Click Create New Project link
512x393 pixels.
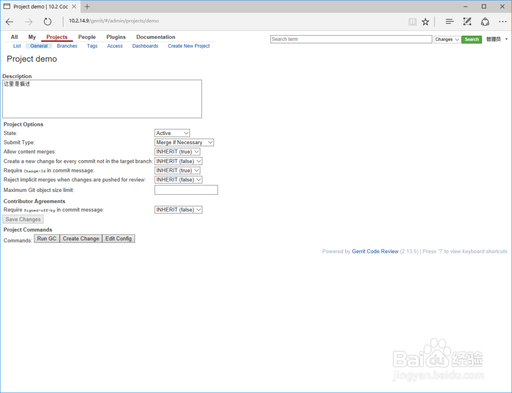click(x=189, y=46)
